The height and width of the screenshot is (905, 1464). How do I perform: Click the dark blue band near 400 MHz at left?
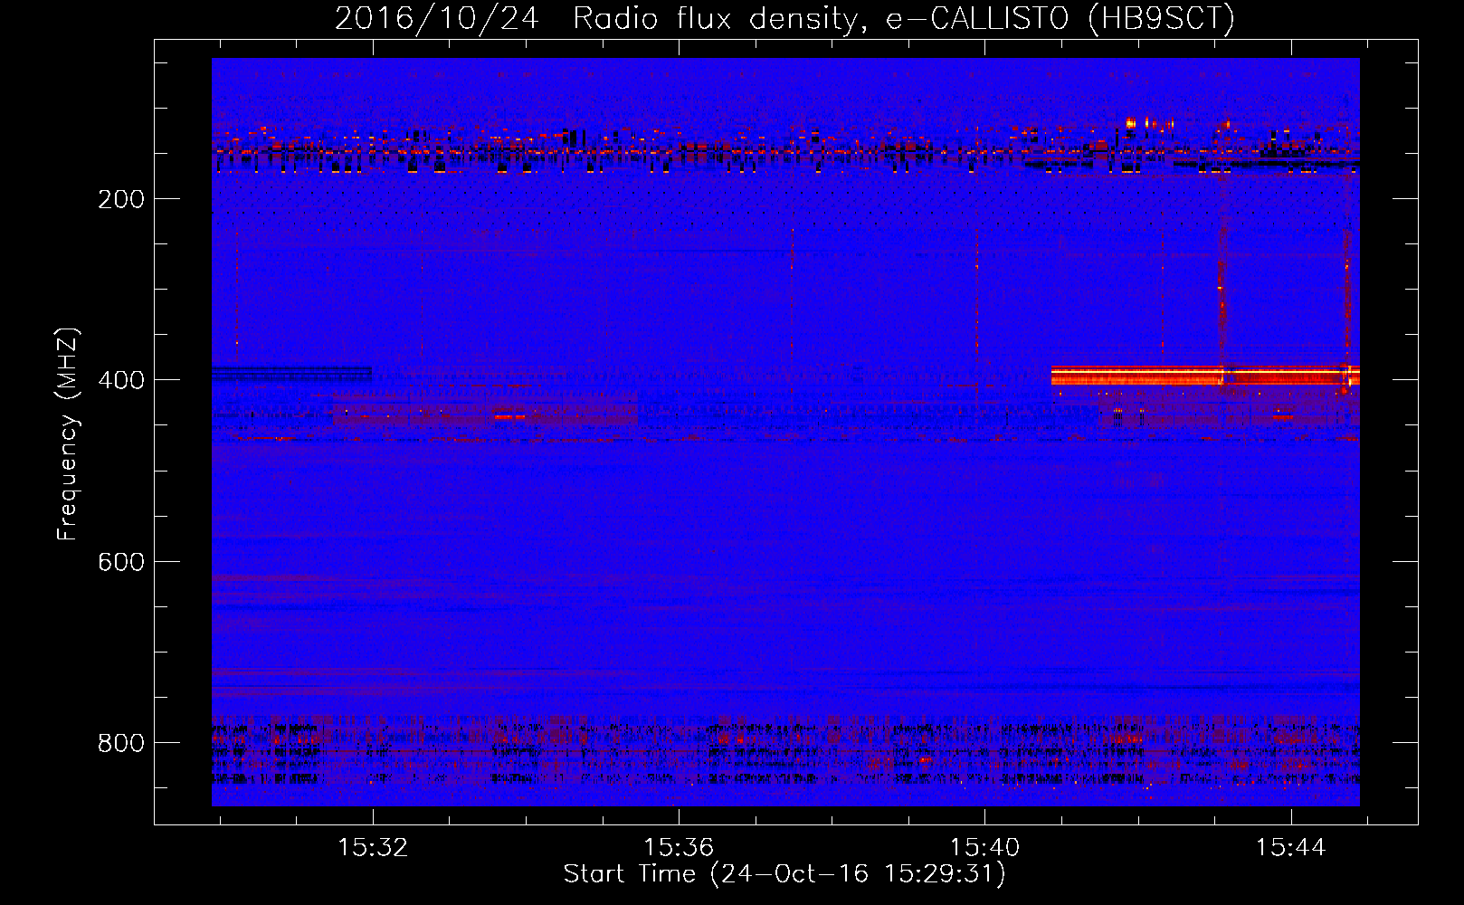[291, 374]
